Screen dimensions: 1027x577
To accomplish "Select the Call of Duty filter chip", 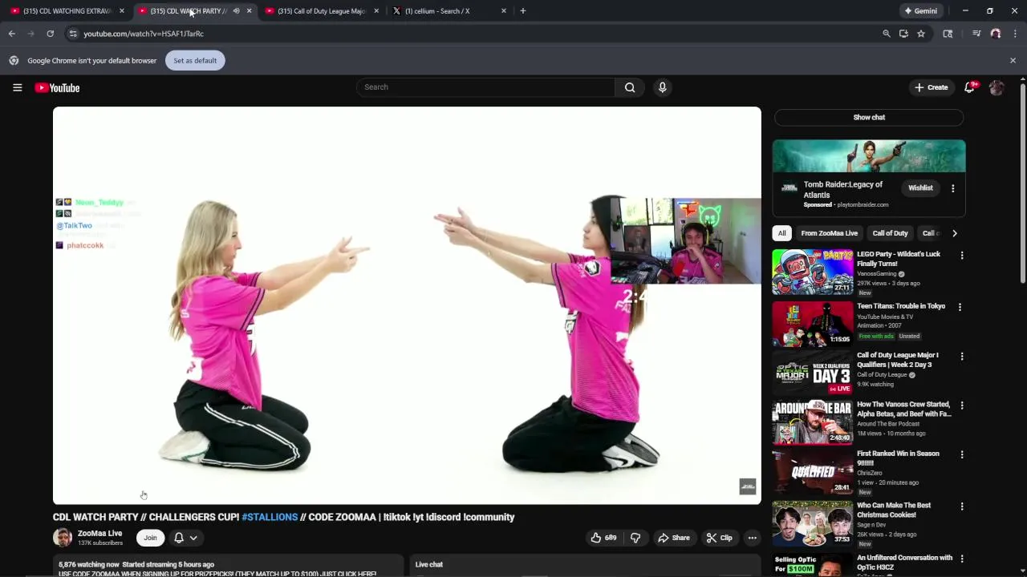I will pyautogui.click(x=890, y=233).
